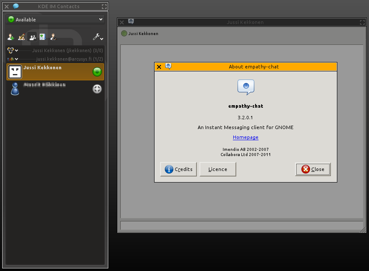This screenshot has width=369, height=271.
Task: Click the green online status icon of Jussi Kekkonen
Action: (x=97, y=72)
